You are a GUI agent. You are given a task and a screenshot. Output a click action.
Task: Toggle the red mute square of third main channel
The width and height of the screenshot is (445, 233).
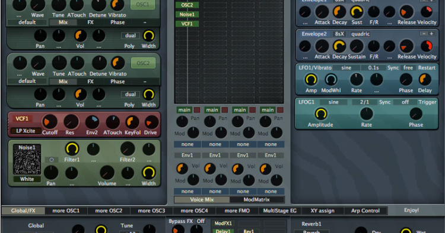tap(252, 110)
